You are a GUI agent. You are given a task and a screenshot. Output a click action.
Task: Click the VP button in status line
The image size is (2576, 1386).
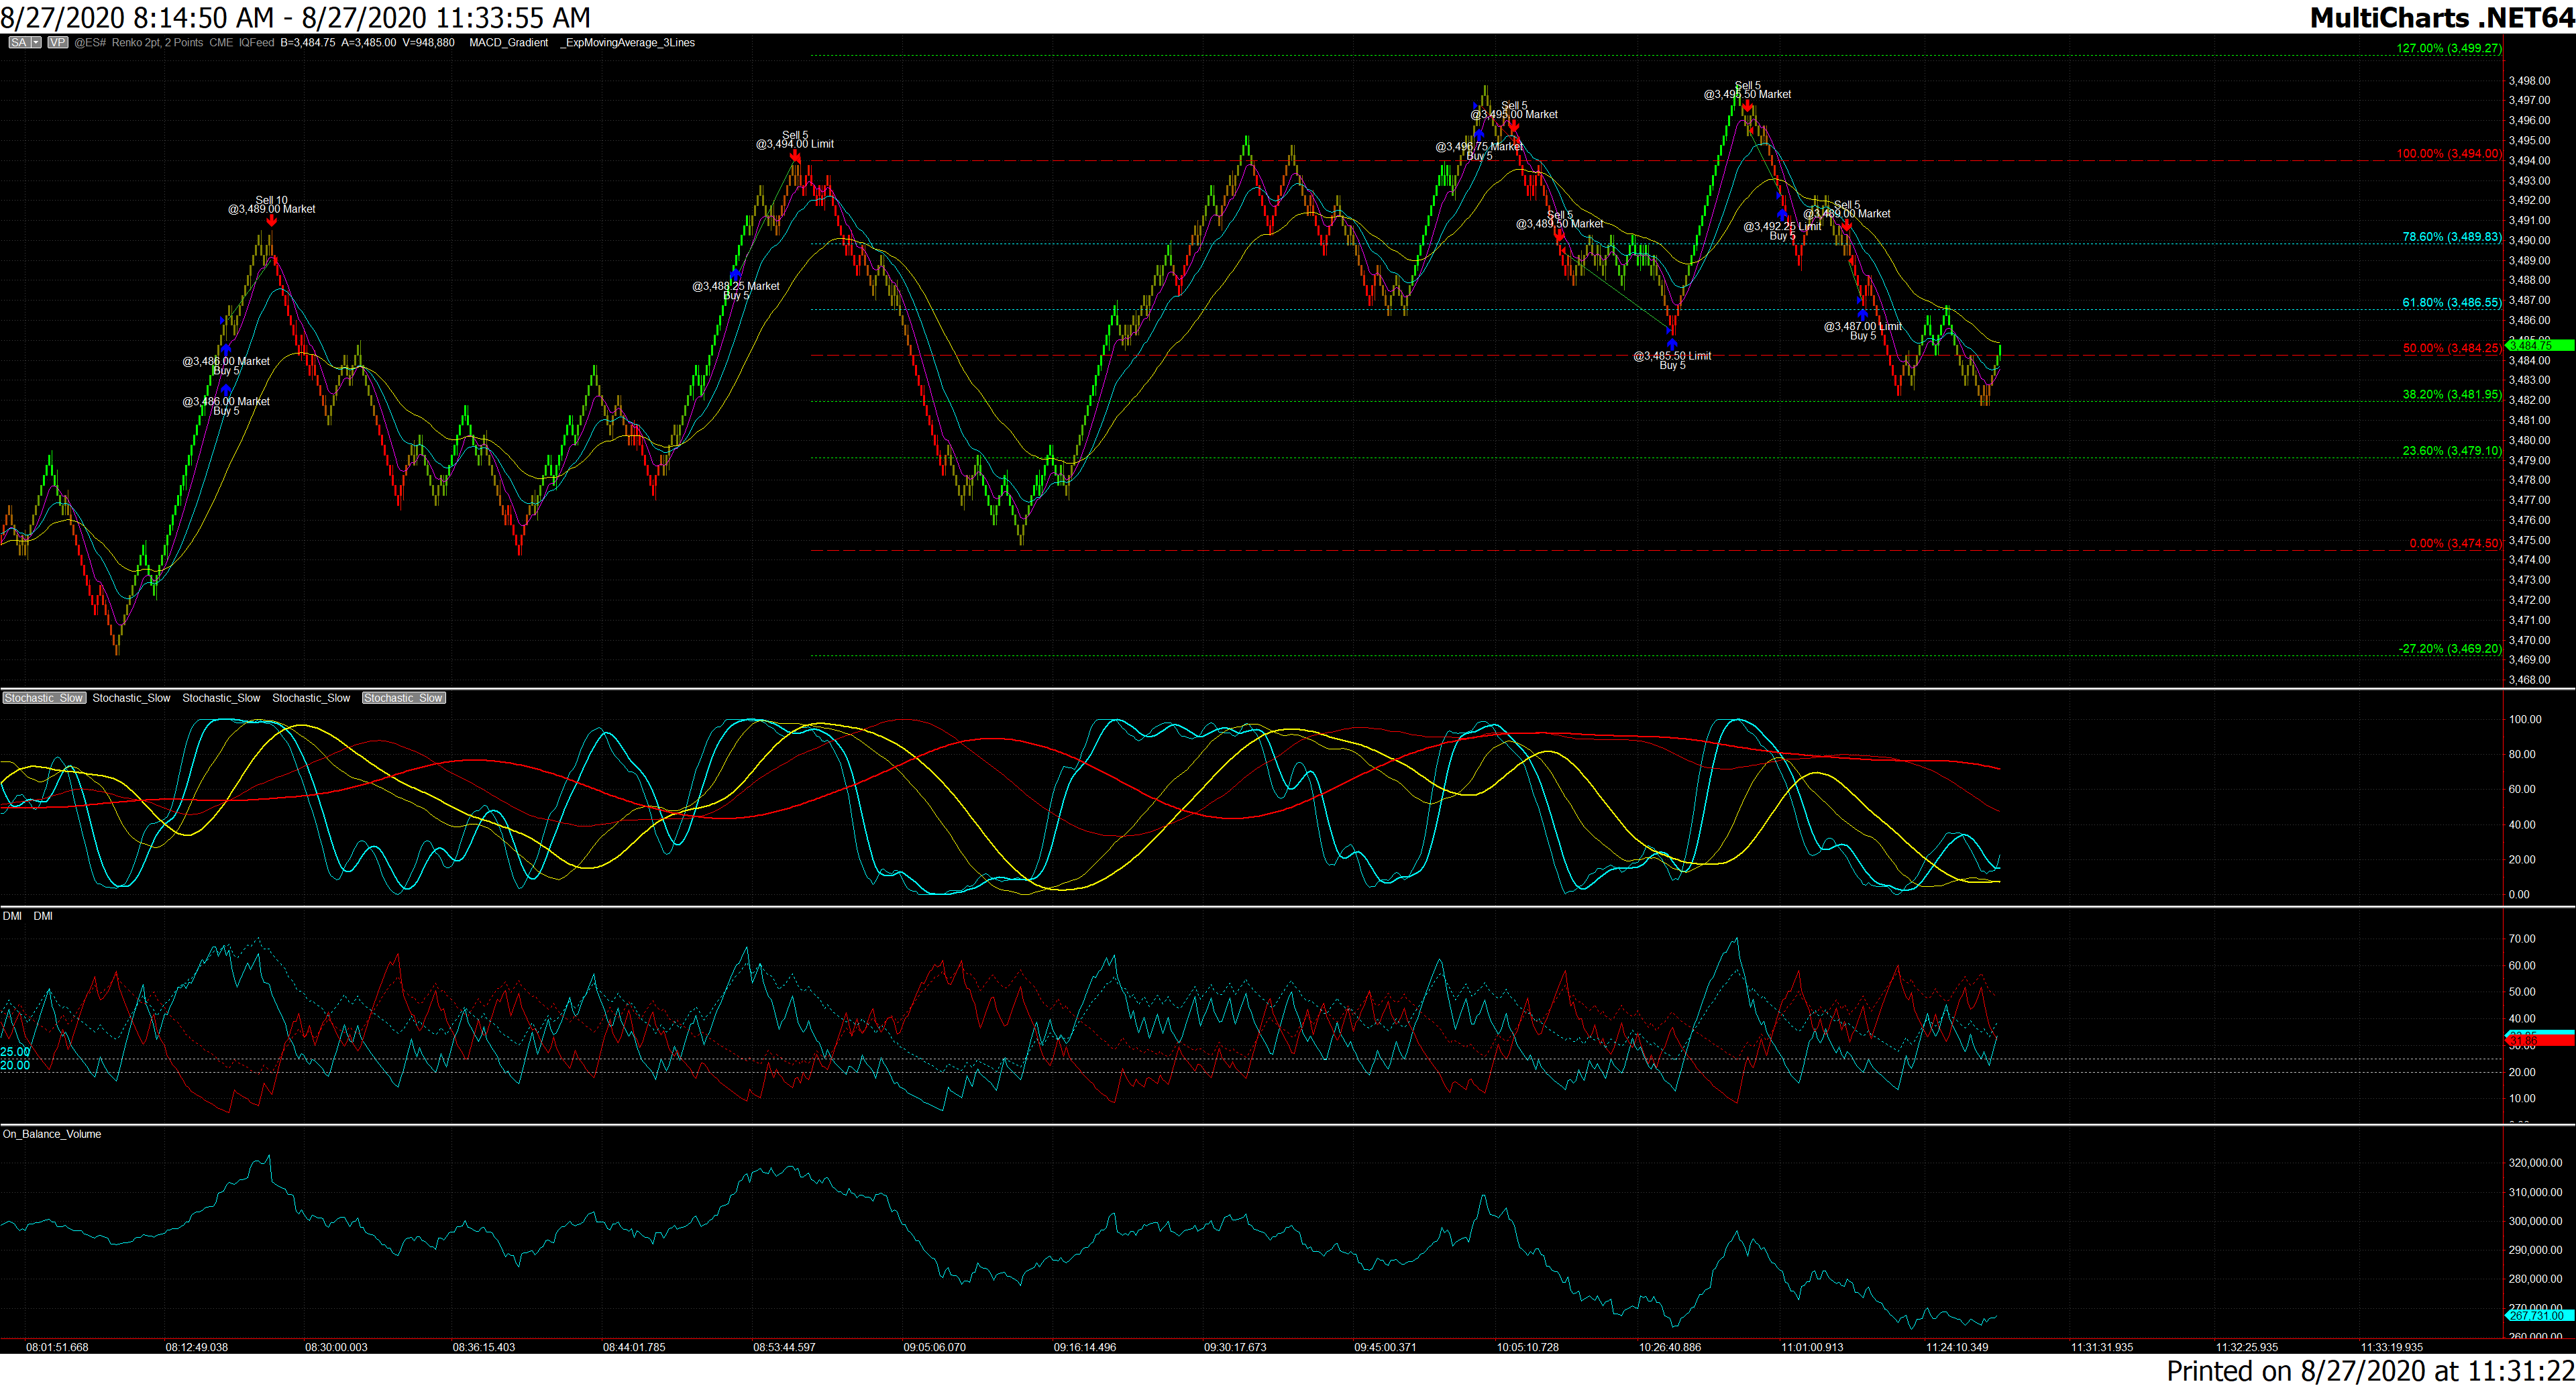click(x=58, y=43)
